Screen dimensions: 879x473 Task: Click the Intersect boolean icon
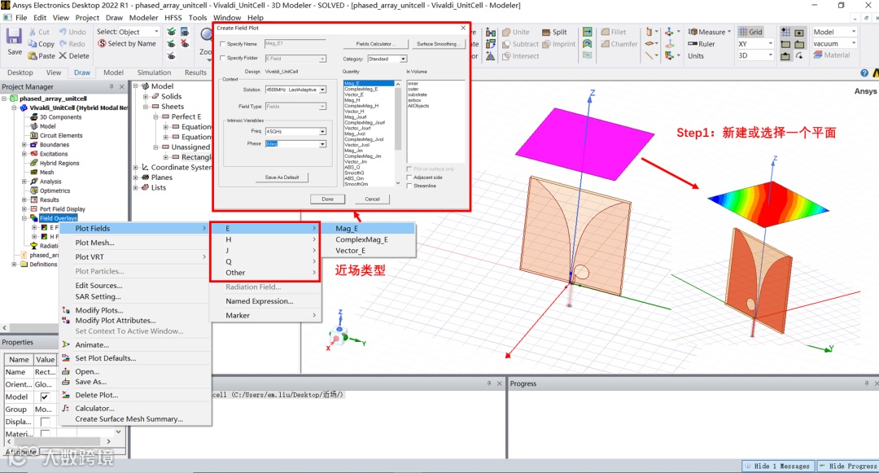point(506,56)
